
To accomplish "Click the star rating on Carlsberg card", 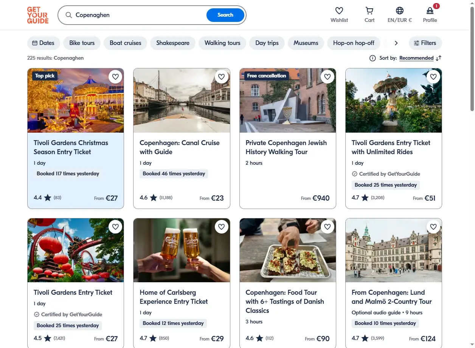I will click(153, 338).
